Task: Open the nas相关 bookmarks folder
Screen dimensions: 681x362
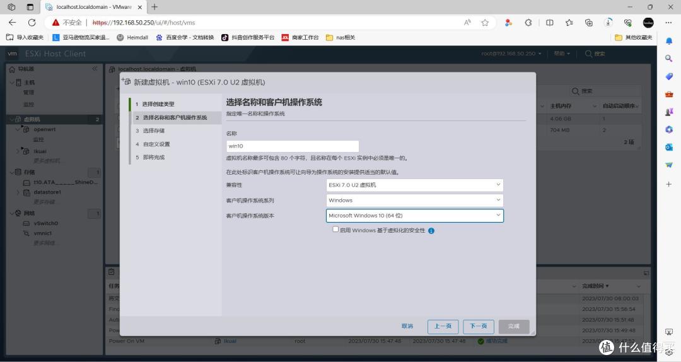Action: [340, 37]
